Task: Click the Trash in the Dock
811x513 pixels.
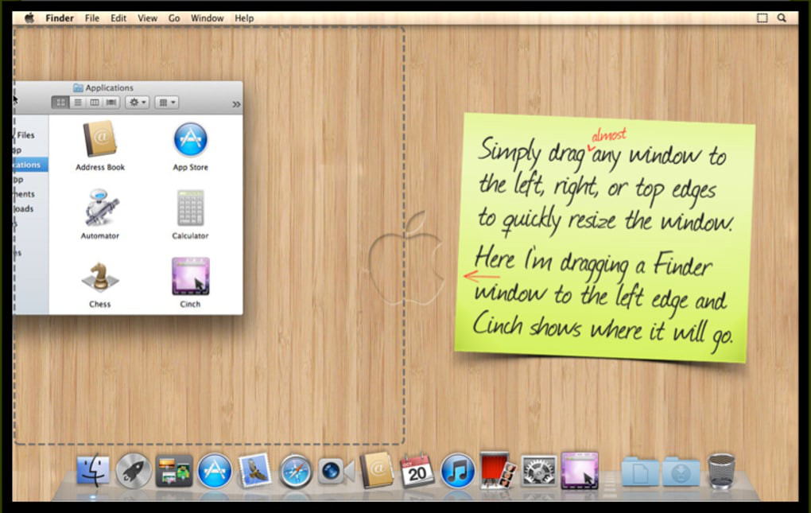Action: coord(721,471)
